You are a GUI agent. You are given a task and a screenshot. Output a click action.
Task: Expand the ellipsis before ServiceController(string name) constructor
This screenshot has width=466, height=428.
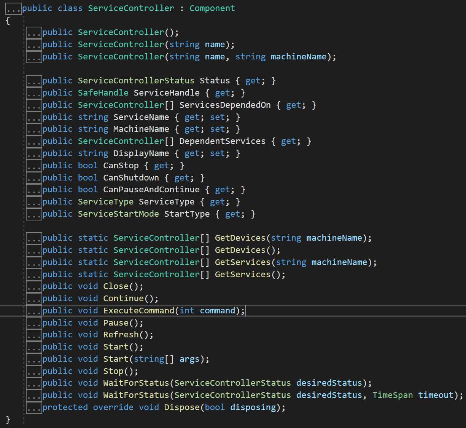point(34,45)
